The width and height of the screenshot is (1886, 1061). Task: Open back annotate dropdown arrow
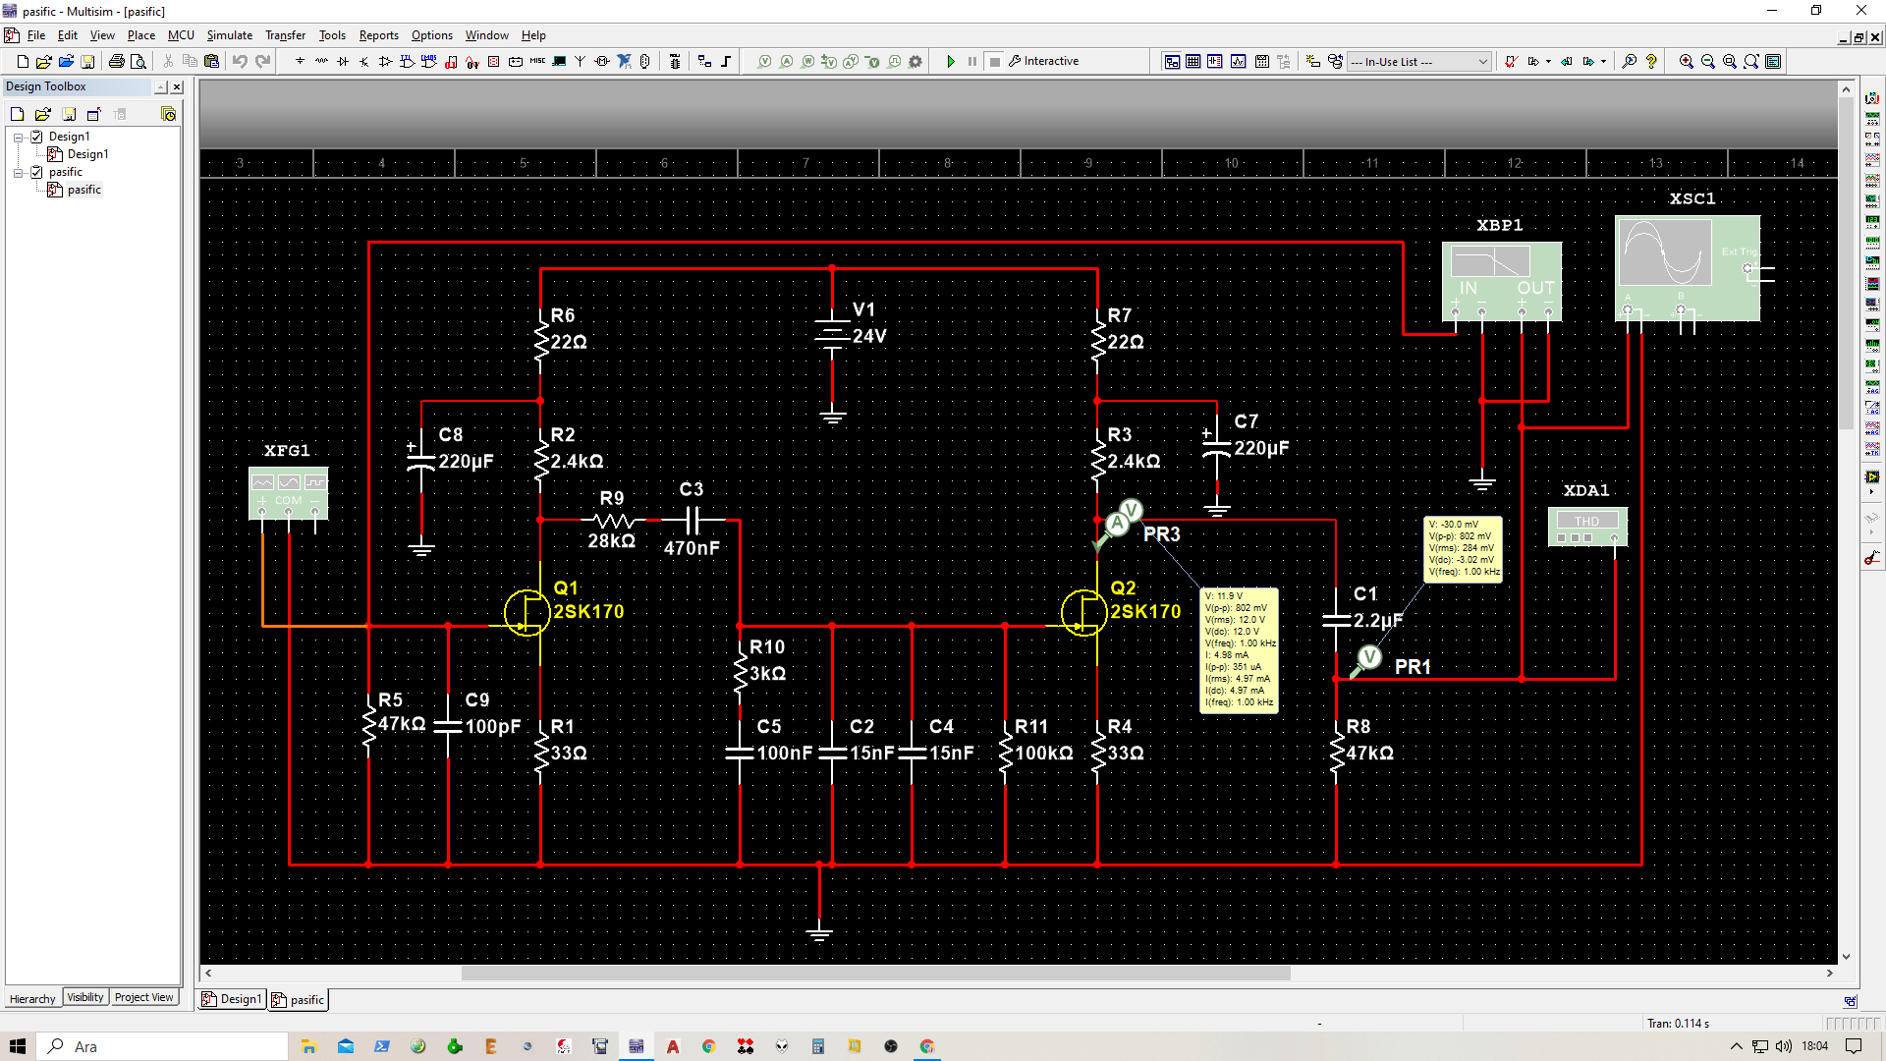[1548, 61]
